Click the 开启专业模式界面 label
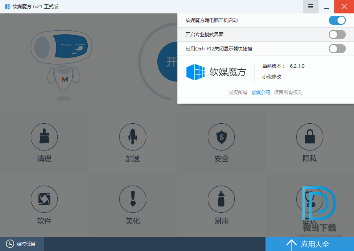This screenshot has width=354, height=251. [x=205, y=34]
